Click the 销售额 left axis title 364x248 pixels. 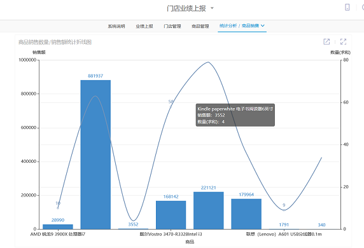(x=39, y=52)
